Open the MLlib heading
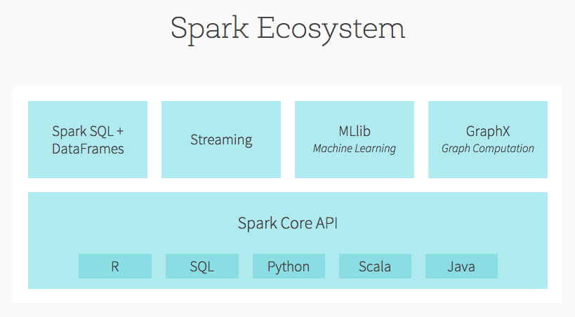The image size is (575, 317). [354, 131]
